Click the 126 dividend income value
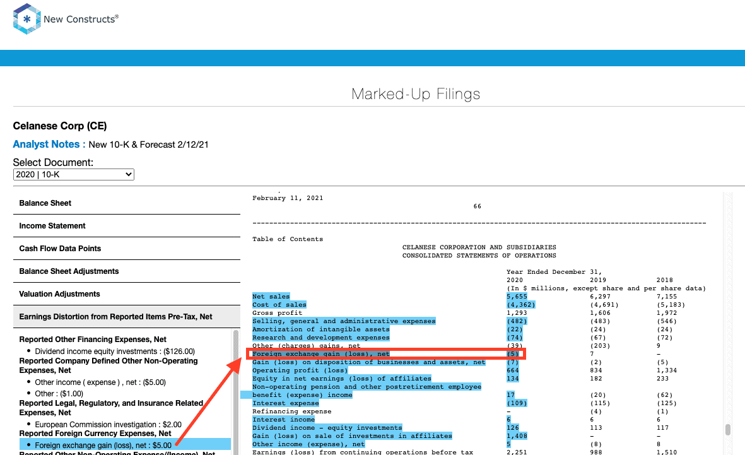 point(513,428)
